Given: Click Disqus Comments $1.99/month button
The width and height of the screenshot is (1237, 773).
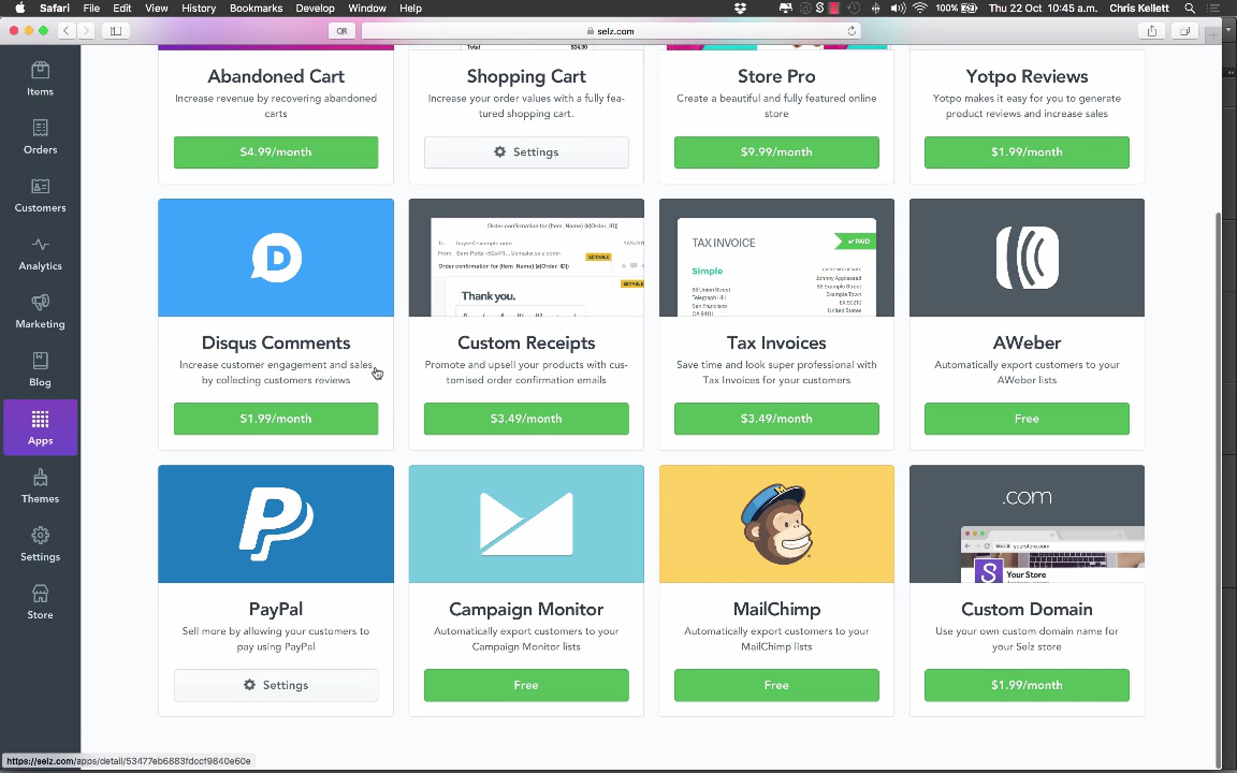Looking at the screenshot, I should pos(276,418).
